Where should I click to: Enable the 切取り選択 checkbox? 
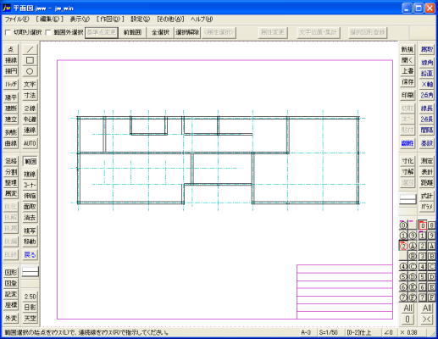[8, 32]
